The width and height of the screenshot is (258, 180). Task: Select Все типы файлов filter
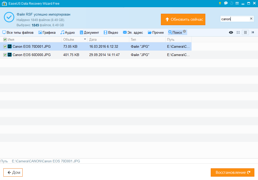coord(18,32)
